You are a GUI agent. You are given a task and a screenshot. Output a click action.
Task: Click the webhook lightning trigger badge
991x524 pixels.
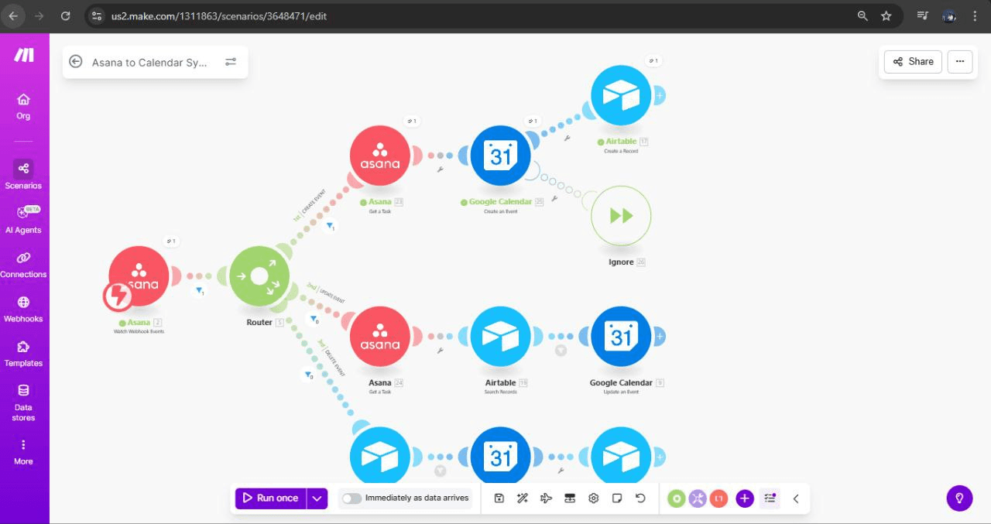pos(118,295)
